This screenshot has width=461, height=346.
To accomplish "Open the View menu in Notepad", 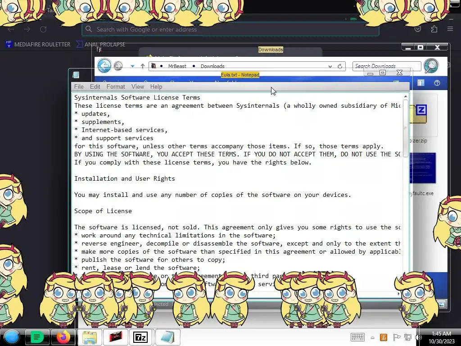I will [x=138, y=86].
